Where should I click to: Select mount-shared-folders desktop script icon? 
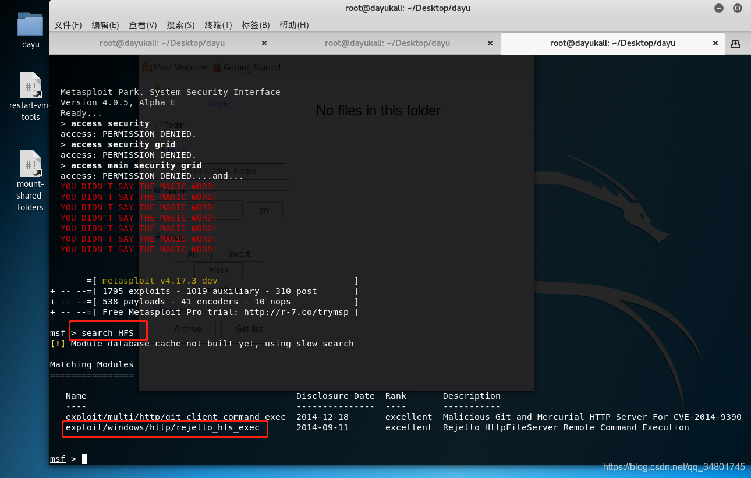30,164
